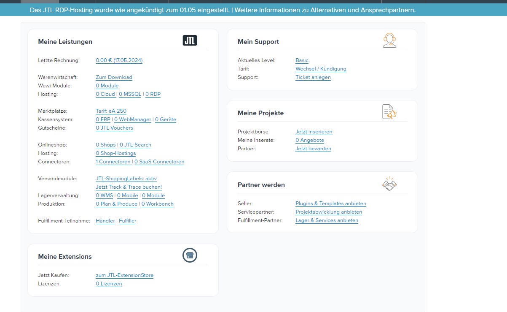Click the 0 ERP link
Viewport: 507px width, 312px height.
[x=103, y=119]
